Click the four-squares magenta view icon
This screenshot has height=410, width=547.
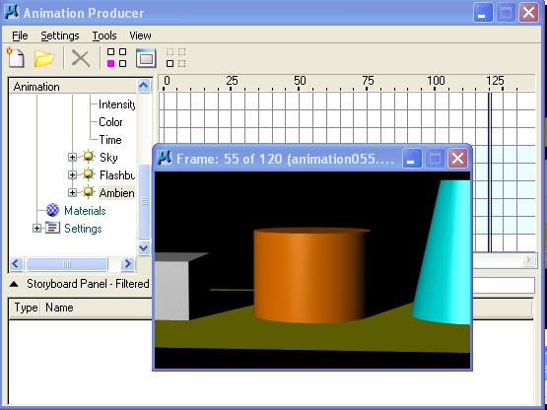(x=116, y=57)
